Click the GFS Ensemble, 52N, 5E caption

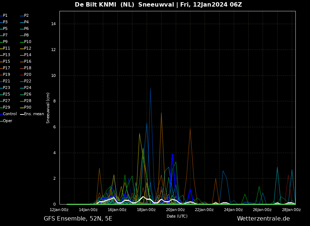(78, 219)
